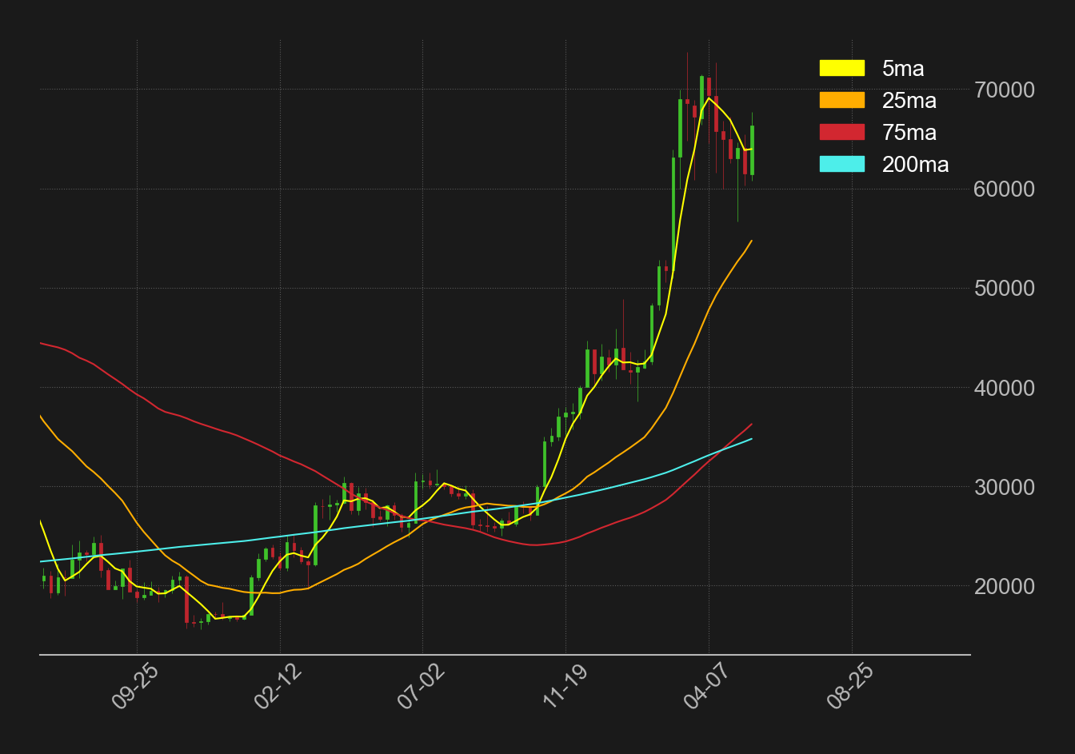
Task: Click the 02-12 date axis label
Action: (x=277, y=686)
